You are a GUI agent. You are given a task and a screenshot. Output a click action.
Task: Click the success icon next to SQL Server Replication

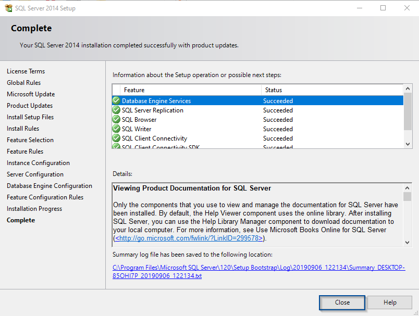click(116, 110)
